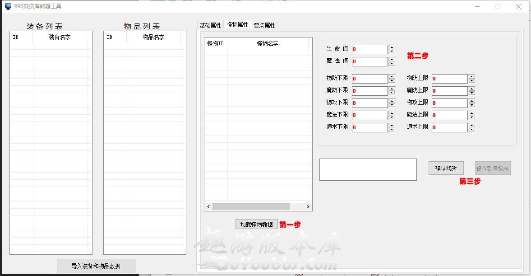The image size is (531, 276).
Task: Open the 套装属性 tab
Action: [x=264, y=25]
